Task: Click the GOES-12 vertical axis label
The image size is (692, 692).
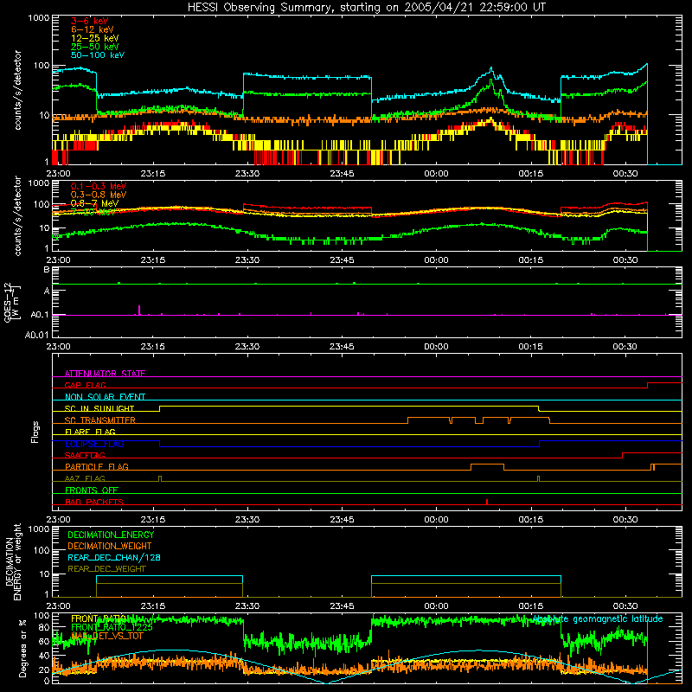Action: click(x=12, y=302)
